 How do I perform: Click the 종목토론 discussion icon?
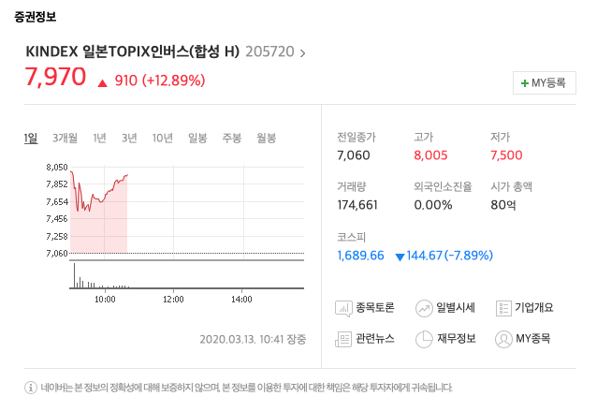click(343, 307)
